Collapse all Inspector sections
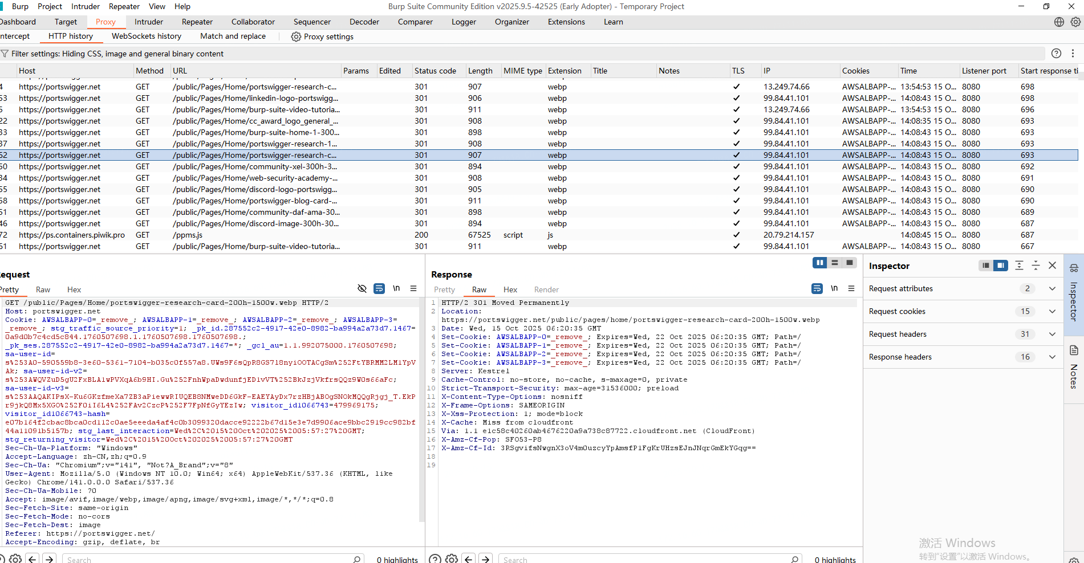This screenshot has height=563, width=1084. click(x=1036, y=266)
